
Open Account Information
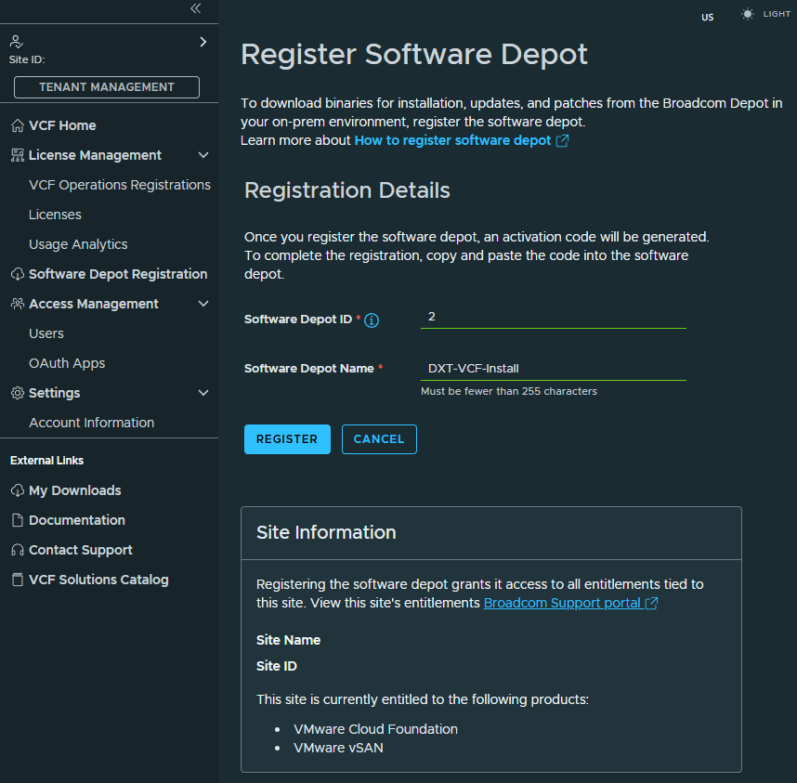coord(91,423)
